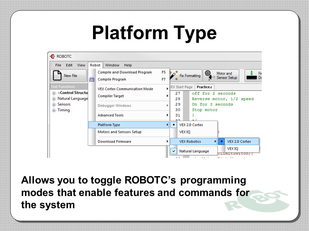Click the New File page icon
Viewport: 309px width, 231px height.
tap(57, 75)
